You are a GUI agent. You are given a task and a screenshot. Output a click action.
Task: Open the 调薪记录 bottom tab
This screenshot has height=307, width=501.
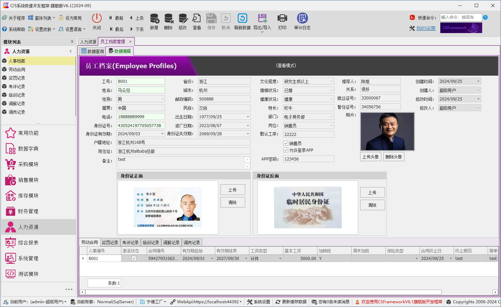[171, 242]
